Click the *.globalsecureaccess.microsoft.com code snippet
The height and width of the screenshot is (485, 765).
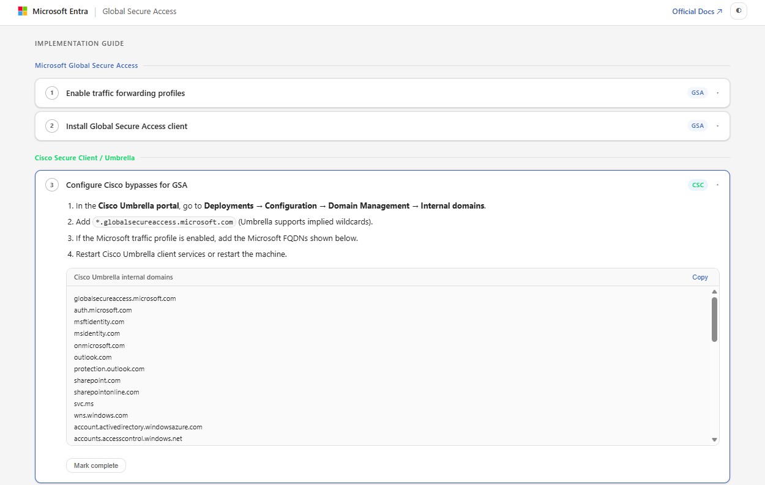(x=164, y=222)
